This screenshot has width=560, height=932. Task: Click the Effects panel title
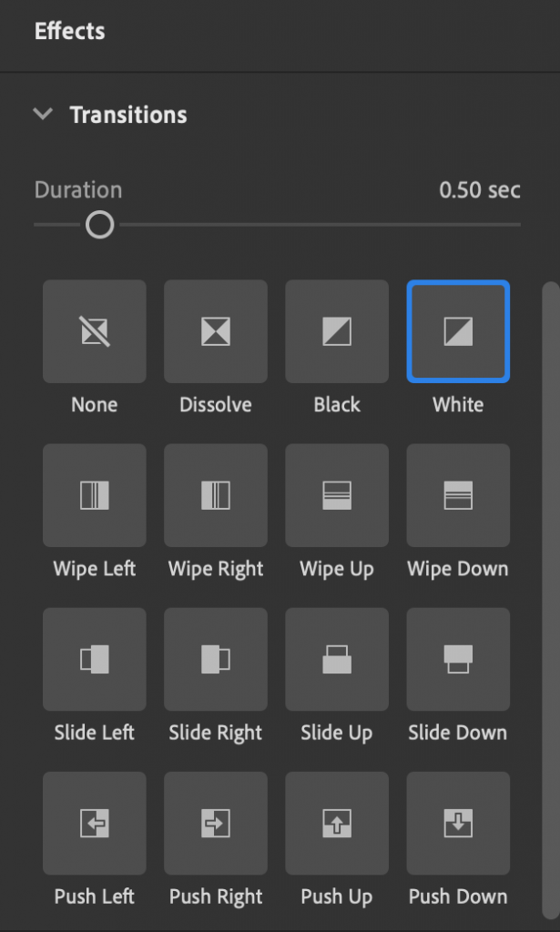tap(69, 31)
